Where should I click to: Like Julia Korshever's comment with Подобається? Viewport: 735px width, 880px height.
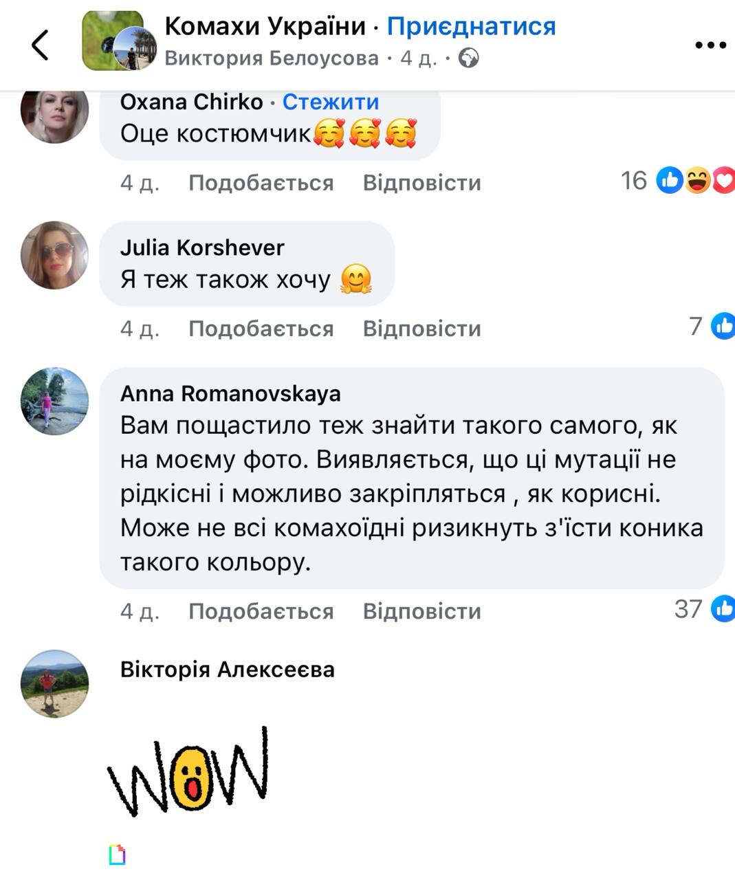[x=261, y=329]
